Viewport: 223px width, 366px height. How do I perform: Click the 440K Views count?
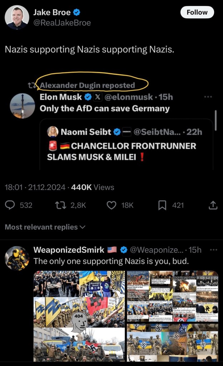[93, 187]
